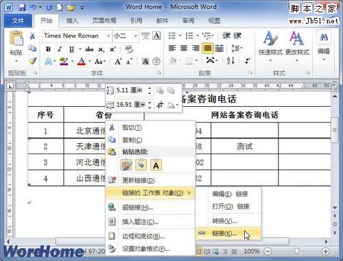343x261 pixels.
Task: Open line spacing dropdown
Action: click(x=237, y=49)
